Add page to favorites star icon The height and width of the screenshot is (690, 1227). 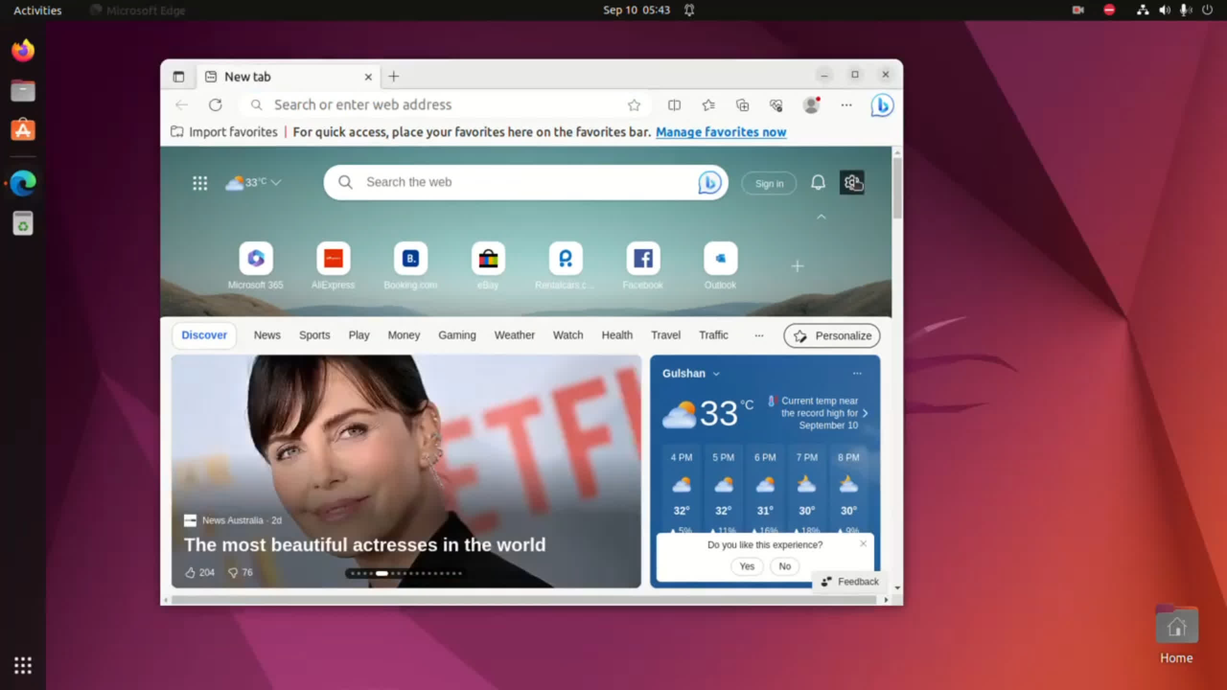634,105
